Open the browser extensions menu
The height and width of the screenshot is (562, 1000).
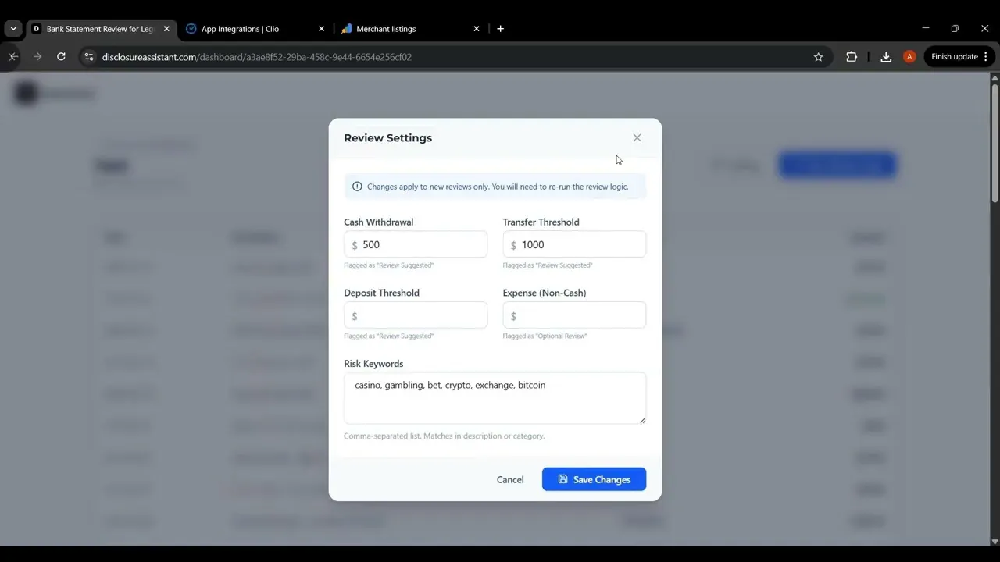point(852,57)
